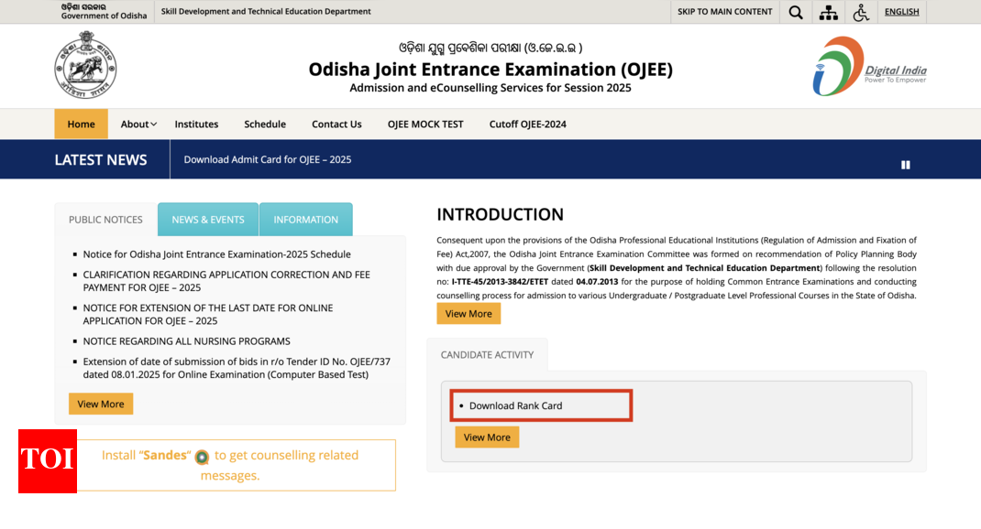The image size is (981, 529).
Task: Click the TOI logo badge
Action: pos(48,460)
